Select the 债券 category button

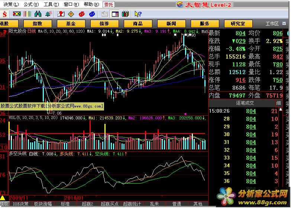[104, 24]
